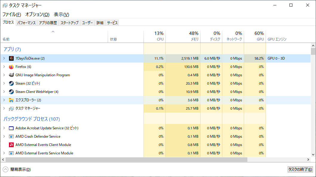Minimize the Task Manager window
This screenshot has width=316, height=177.
click(x=275, y=5)
